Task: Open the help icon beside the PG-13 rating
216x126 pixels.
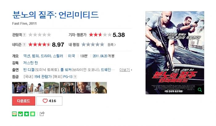Action: [75, 77]
